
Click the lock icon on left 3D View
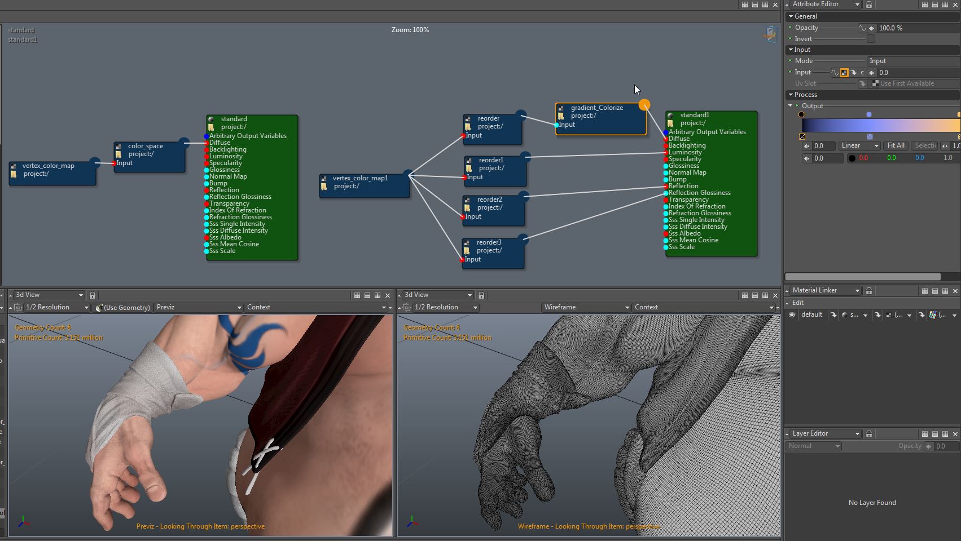pos(93,295)
